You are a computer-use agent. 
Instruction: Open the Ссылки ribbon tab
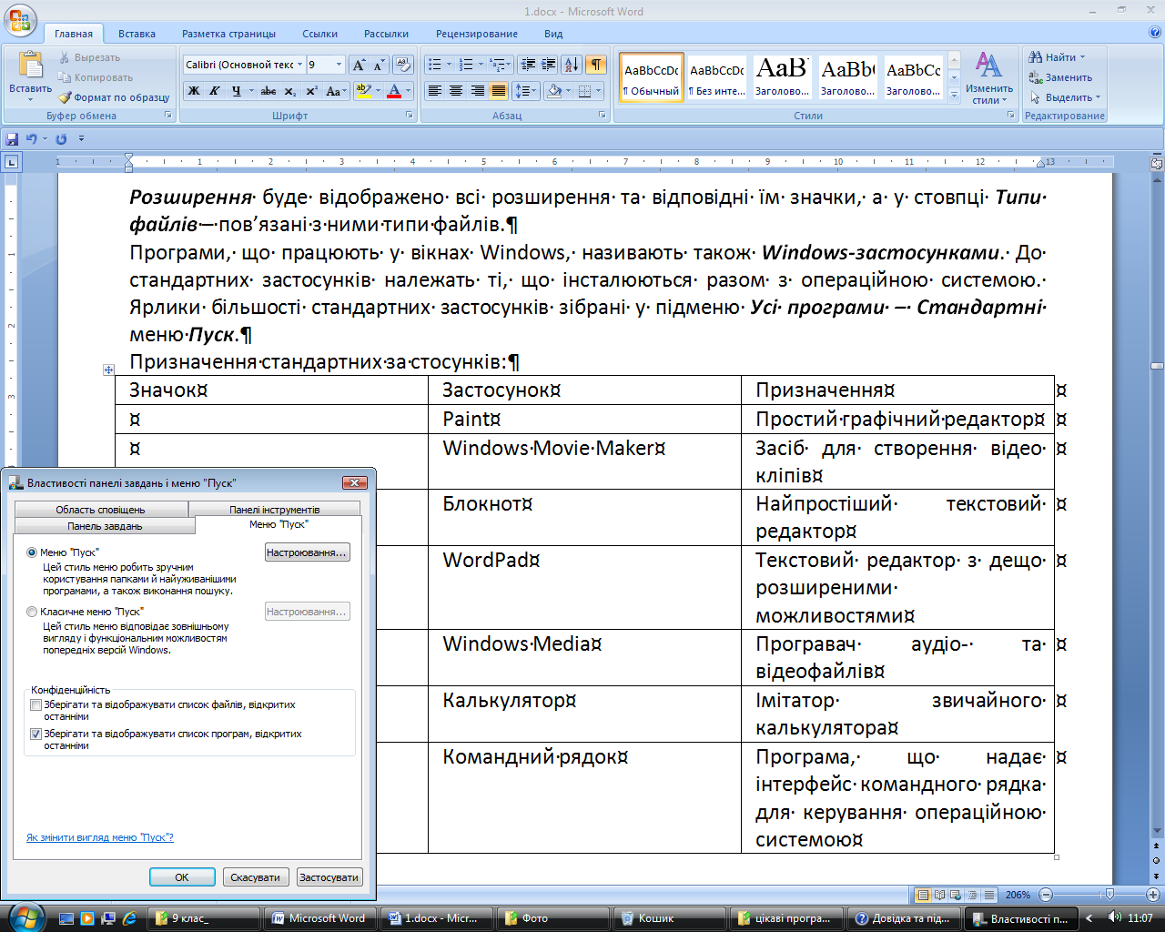coord(319,34)
